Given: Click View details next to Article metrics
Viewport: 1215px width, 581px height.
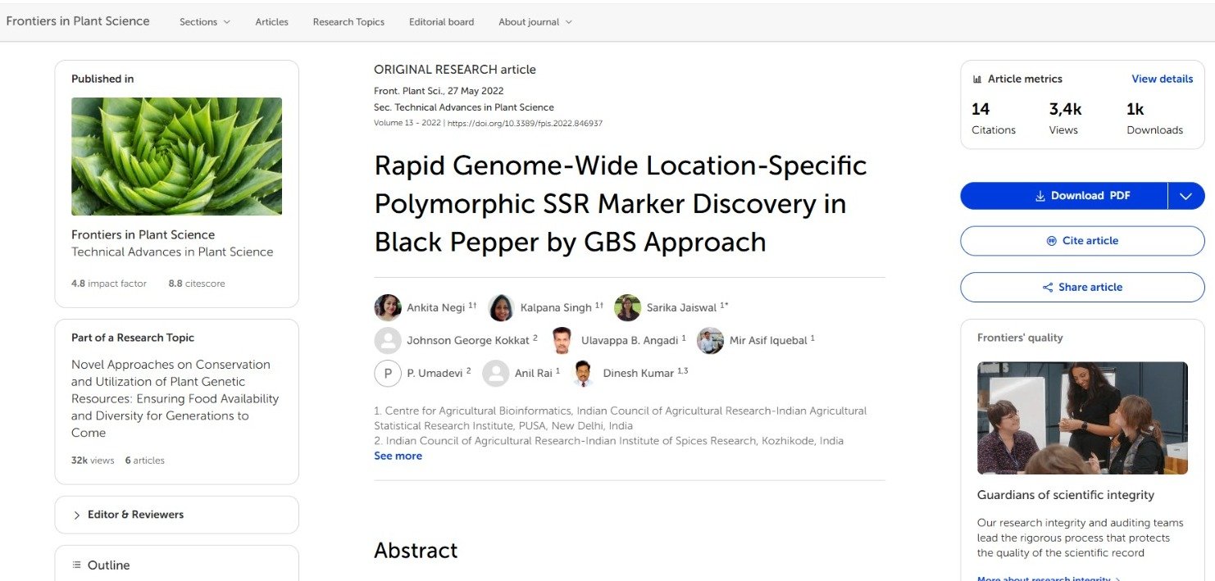Looking at the screenshot, I should coord(1162,79).
